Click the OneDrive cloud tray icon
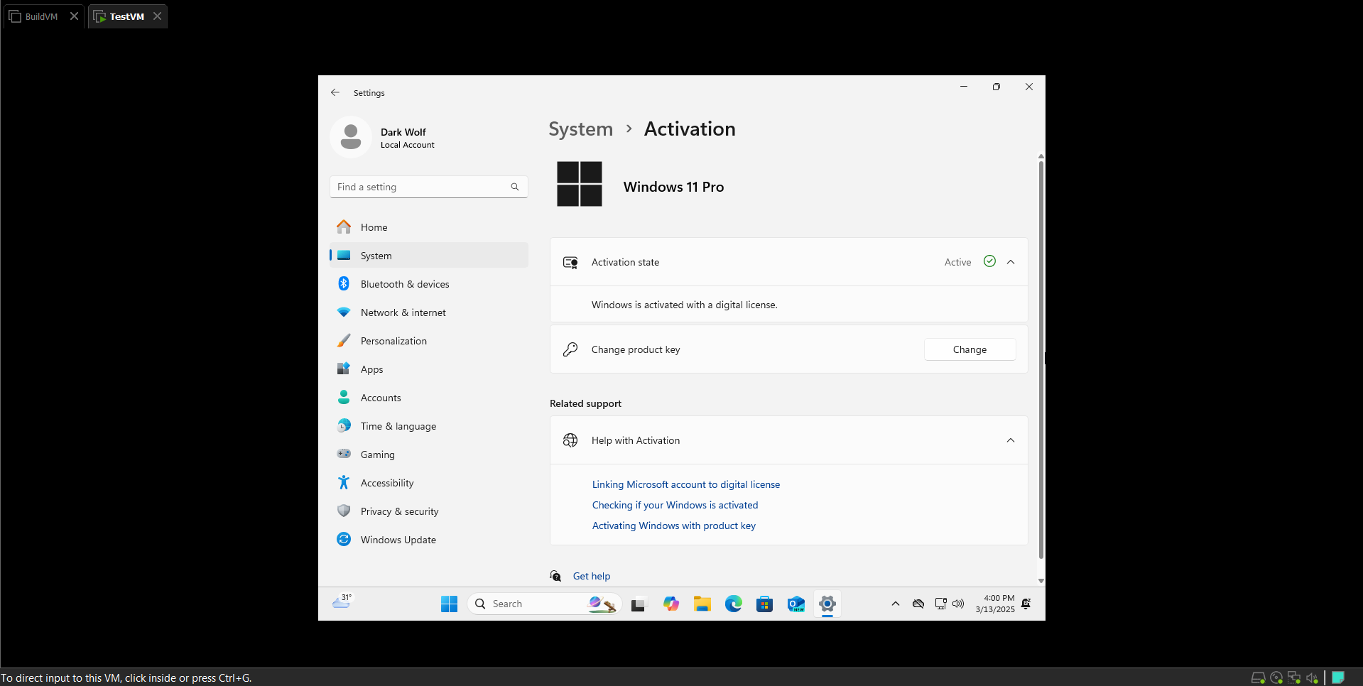Viewport: 1363px width, 686px height. click(918, 604)
